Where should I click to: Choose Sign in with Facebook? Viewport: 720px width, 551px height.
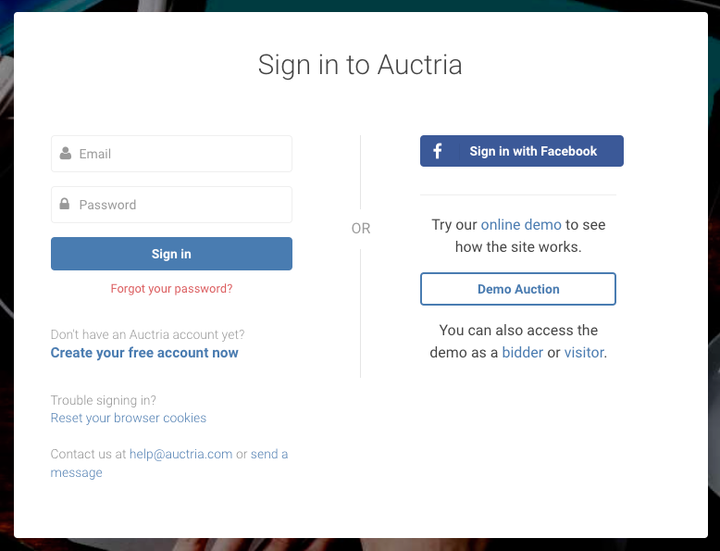point(522,151)
